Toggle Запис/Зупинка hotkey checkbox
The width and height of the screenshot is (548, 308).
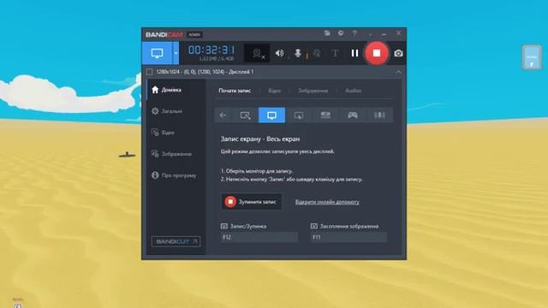(x=224, y=226)
